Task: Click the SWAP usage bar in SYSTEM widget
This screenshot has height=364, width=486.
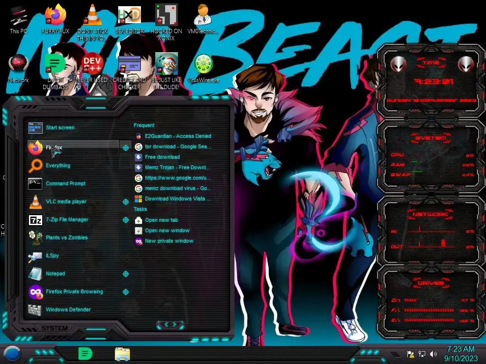Action: coord(417,171)
